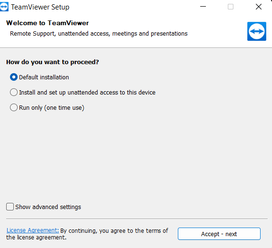
Task: Click the 'Run only (one time use)' label text
Action: point(51,108)
